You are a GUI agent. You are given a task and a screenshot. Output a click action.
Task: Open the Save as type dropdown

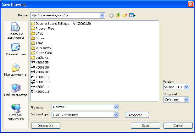coord(116,115)
